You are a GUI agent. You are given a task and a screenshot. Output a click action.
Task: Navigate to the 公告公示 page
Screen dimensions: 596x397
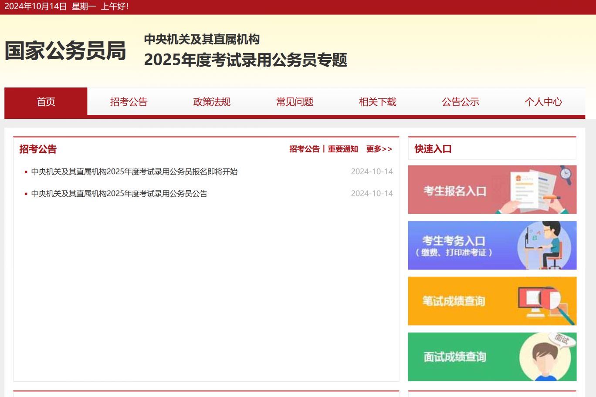(x=461, y=102)
